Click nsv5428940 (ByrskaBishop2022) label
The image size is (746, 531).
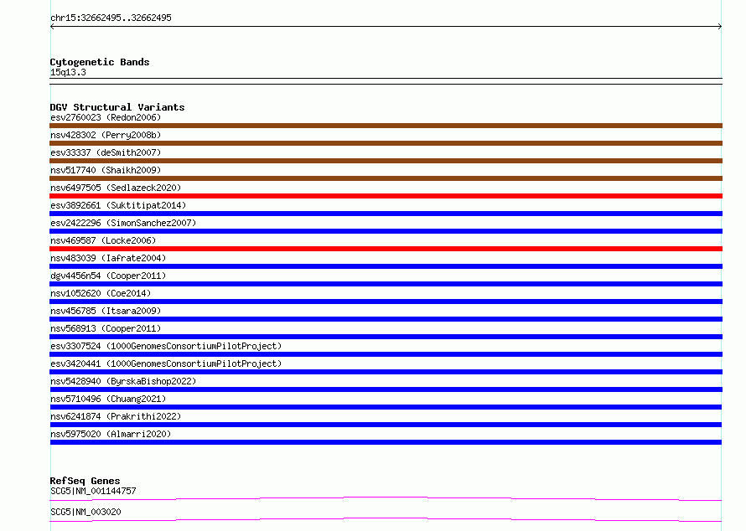[123, 381]
